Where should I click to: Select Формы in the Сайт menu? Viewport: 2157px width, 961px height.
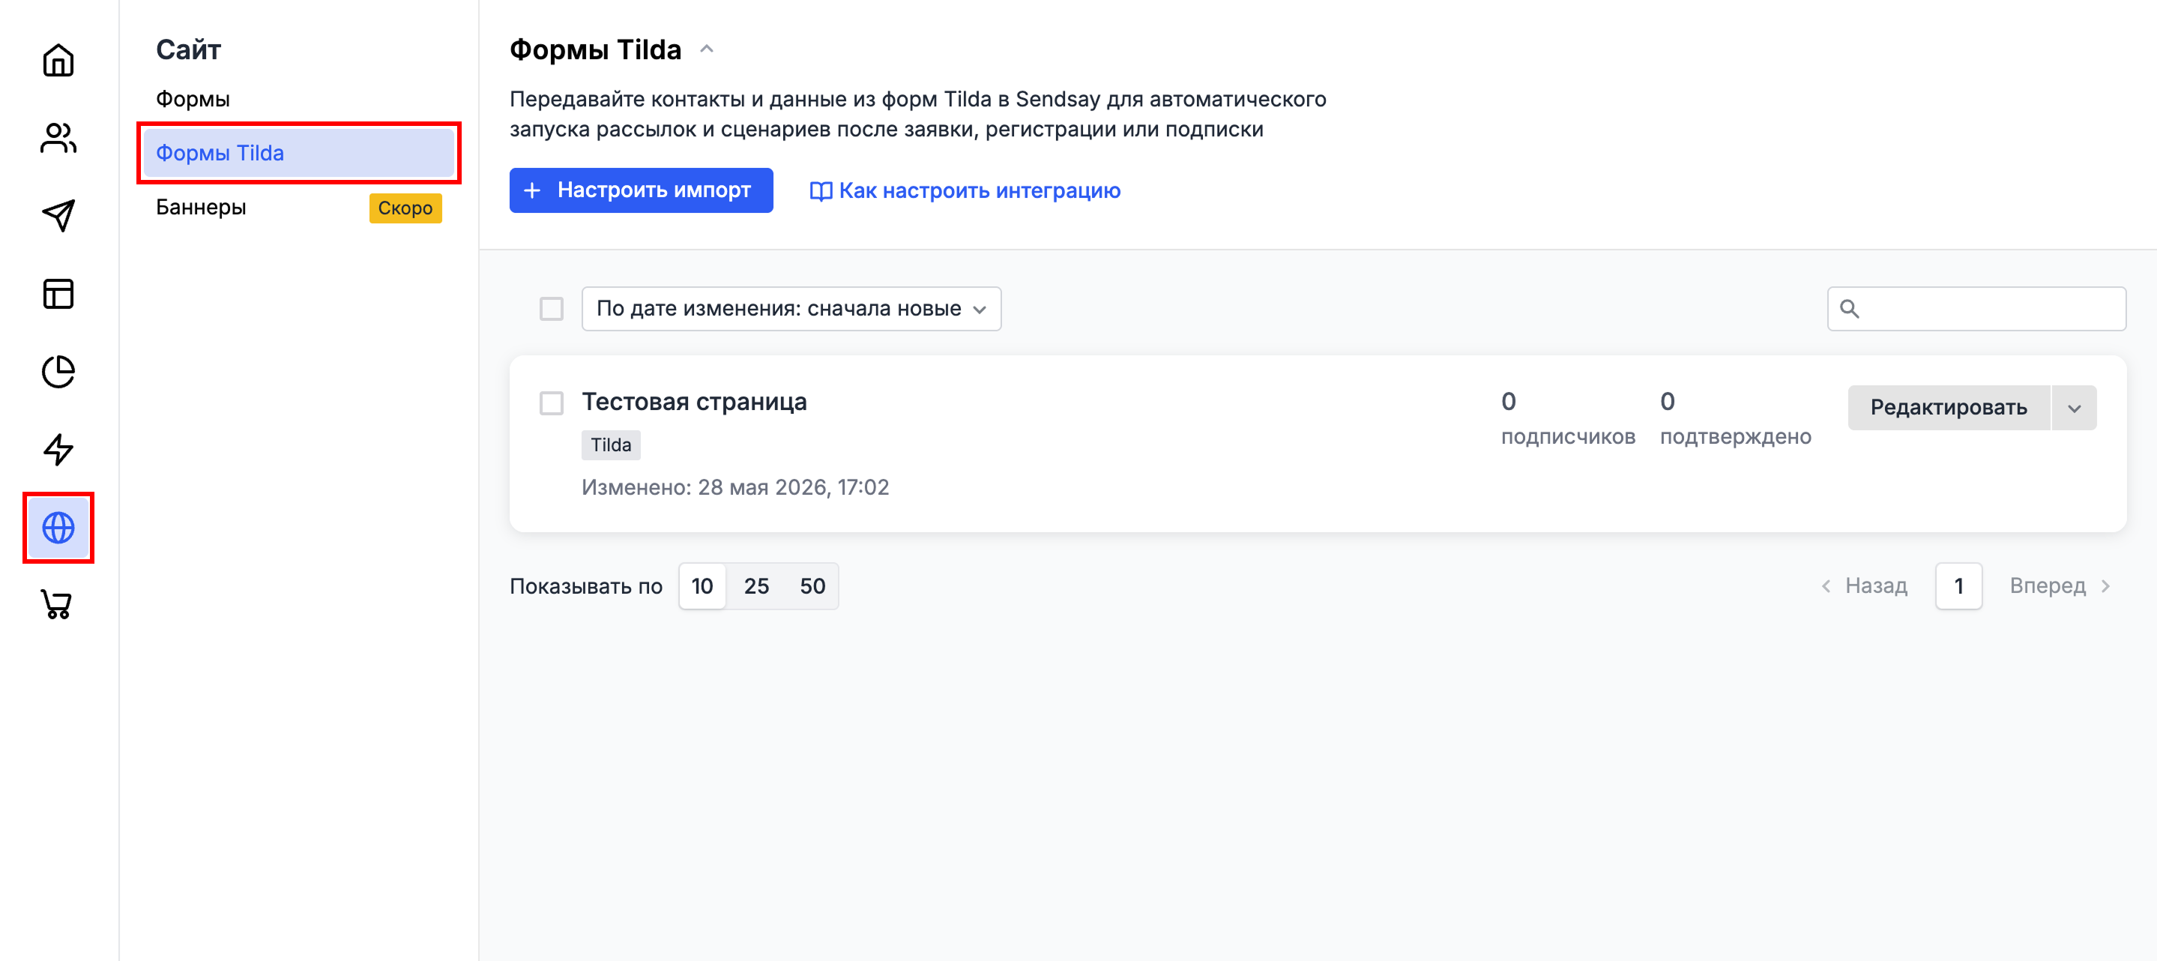tap(193, 99)
